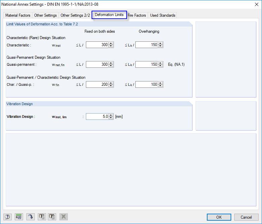Screen dimensions: 262x224
Task: Decrease Char./Quasi-p. w fin L/200 value
Action: [111, 86]
